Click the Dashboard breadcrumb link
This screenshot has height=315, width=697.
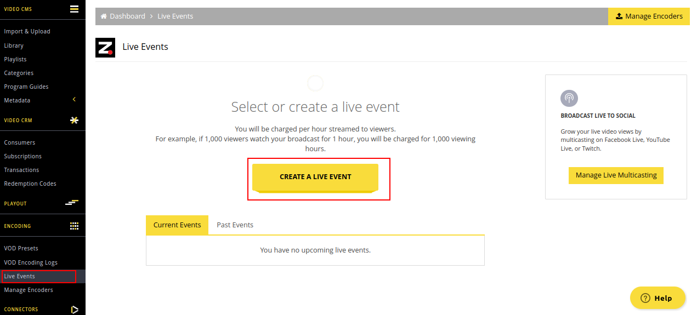click(127, 16)
